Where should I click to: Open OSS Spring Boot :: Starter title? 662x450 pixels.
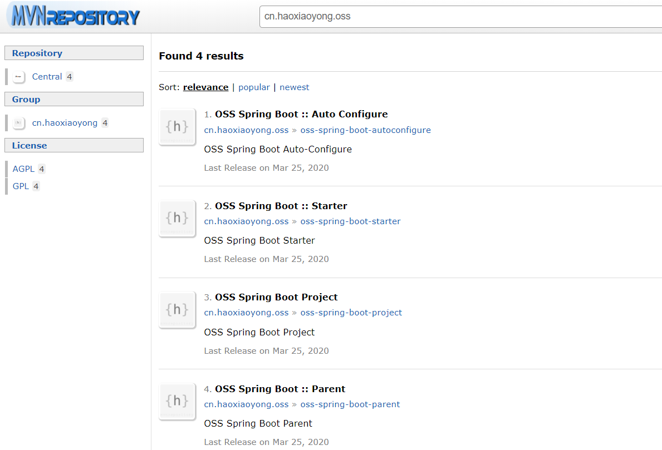coord(281,206)
